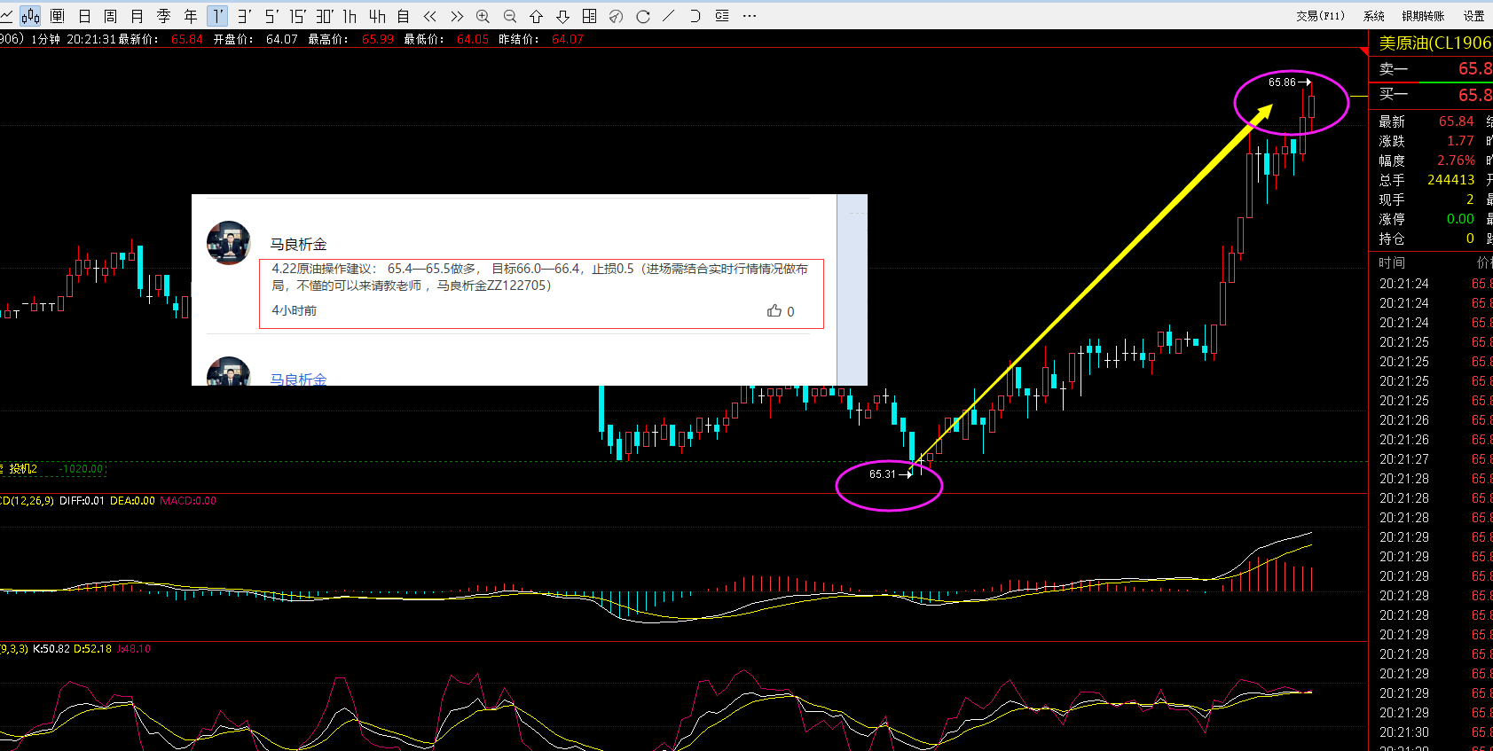Image resolution: width=1493 pixels, height=751 pixels.
Task: Switch to daily (日) K-line period
Action: pyautogui.click(x=85, y=16)
